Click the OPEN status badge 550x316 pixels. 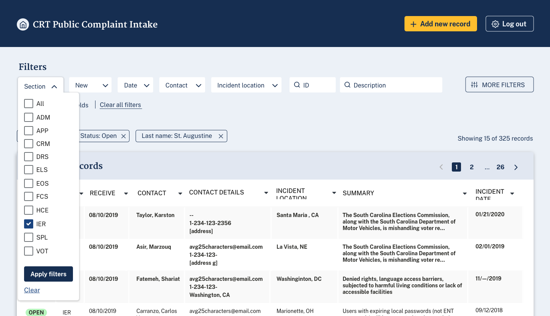pyautogui.click(x=36, y=312)
